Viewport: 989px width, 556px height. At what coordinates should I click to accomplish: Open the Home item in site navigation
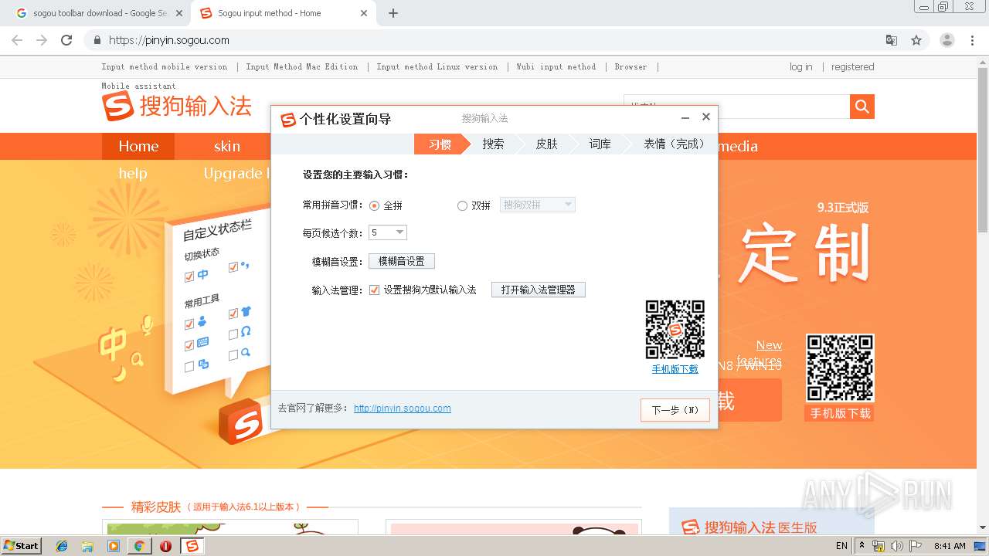138,146
